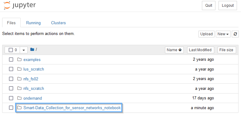Image resolution: width=241 pixels, height=115 pixels.
Task: Click folder icon beside nfs_fs02
Action: pyautogui.click(x=19, y=79)
